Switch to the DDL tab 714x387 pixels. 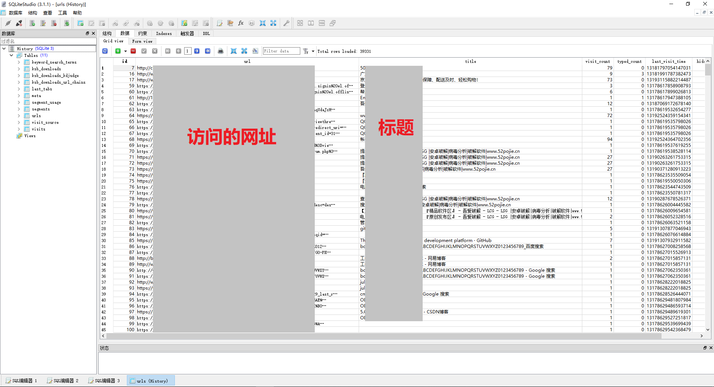[206, 33]
